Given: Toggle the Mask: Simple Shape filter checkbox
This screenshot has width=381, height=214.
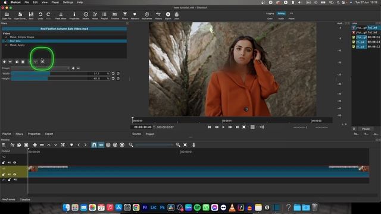Looking at the screenshot, I should [6, 37].
